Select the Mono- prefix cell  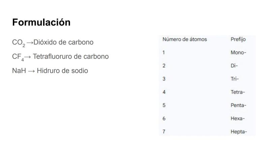pos(238,53)
